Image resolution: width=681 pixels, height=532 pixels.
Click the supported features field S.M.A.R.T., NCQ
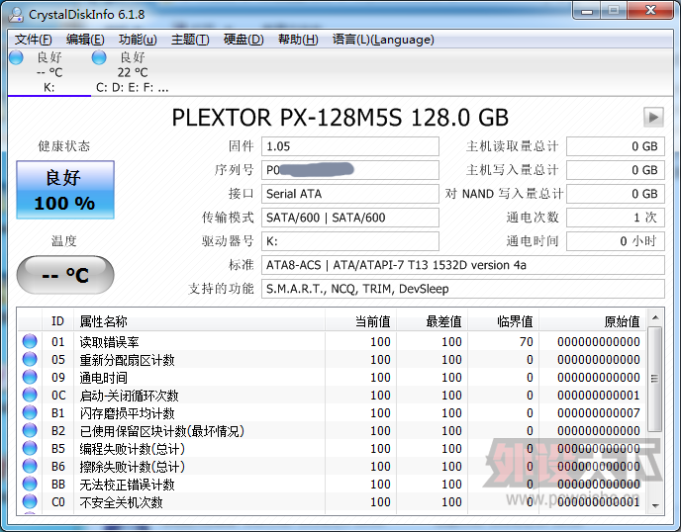point(462,289)
